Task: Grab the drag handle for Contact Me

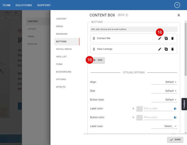Action: pos(94,38)
